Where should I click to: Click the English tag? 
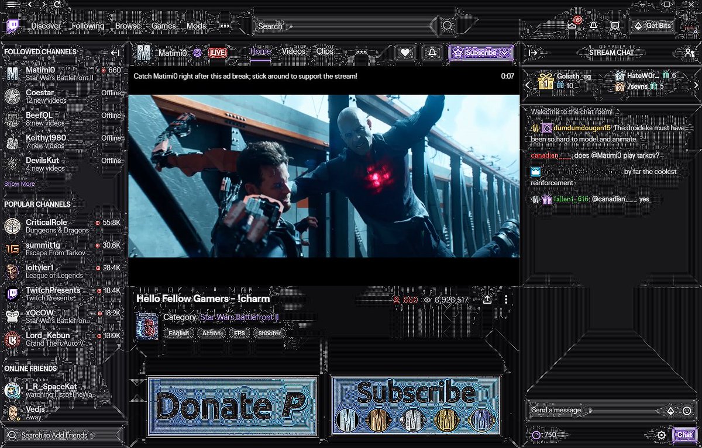[x=178, y=334]
